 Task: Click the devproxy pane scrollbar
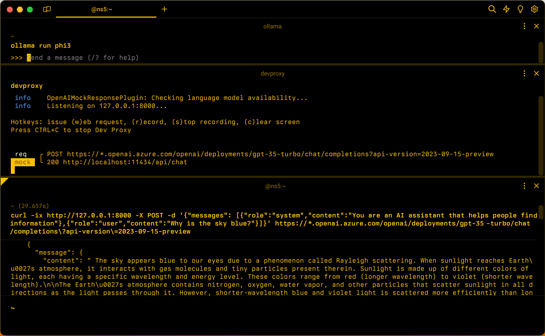(540, 136)
